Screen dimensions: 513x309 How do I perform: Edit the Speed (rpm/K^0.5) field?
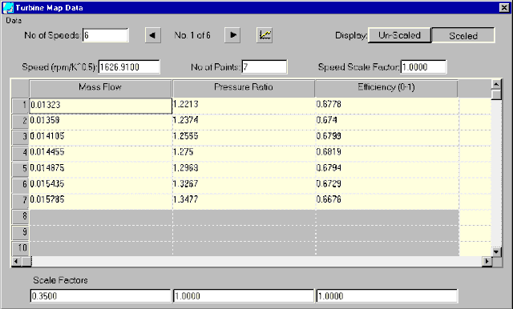tap(129, 67)
